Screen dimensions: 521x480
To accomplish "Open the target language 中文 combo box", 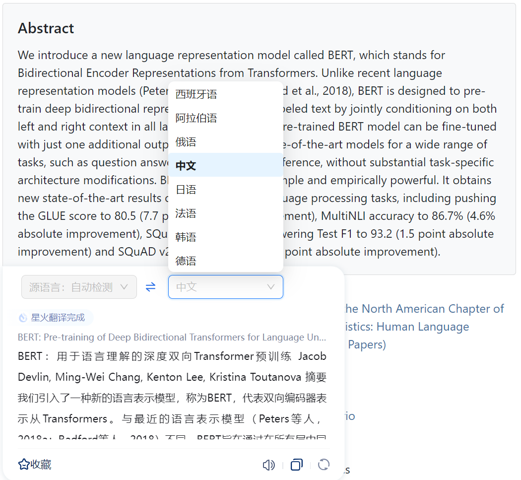I will 226,287.
